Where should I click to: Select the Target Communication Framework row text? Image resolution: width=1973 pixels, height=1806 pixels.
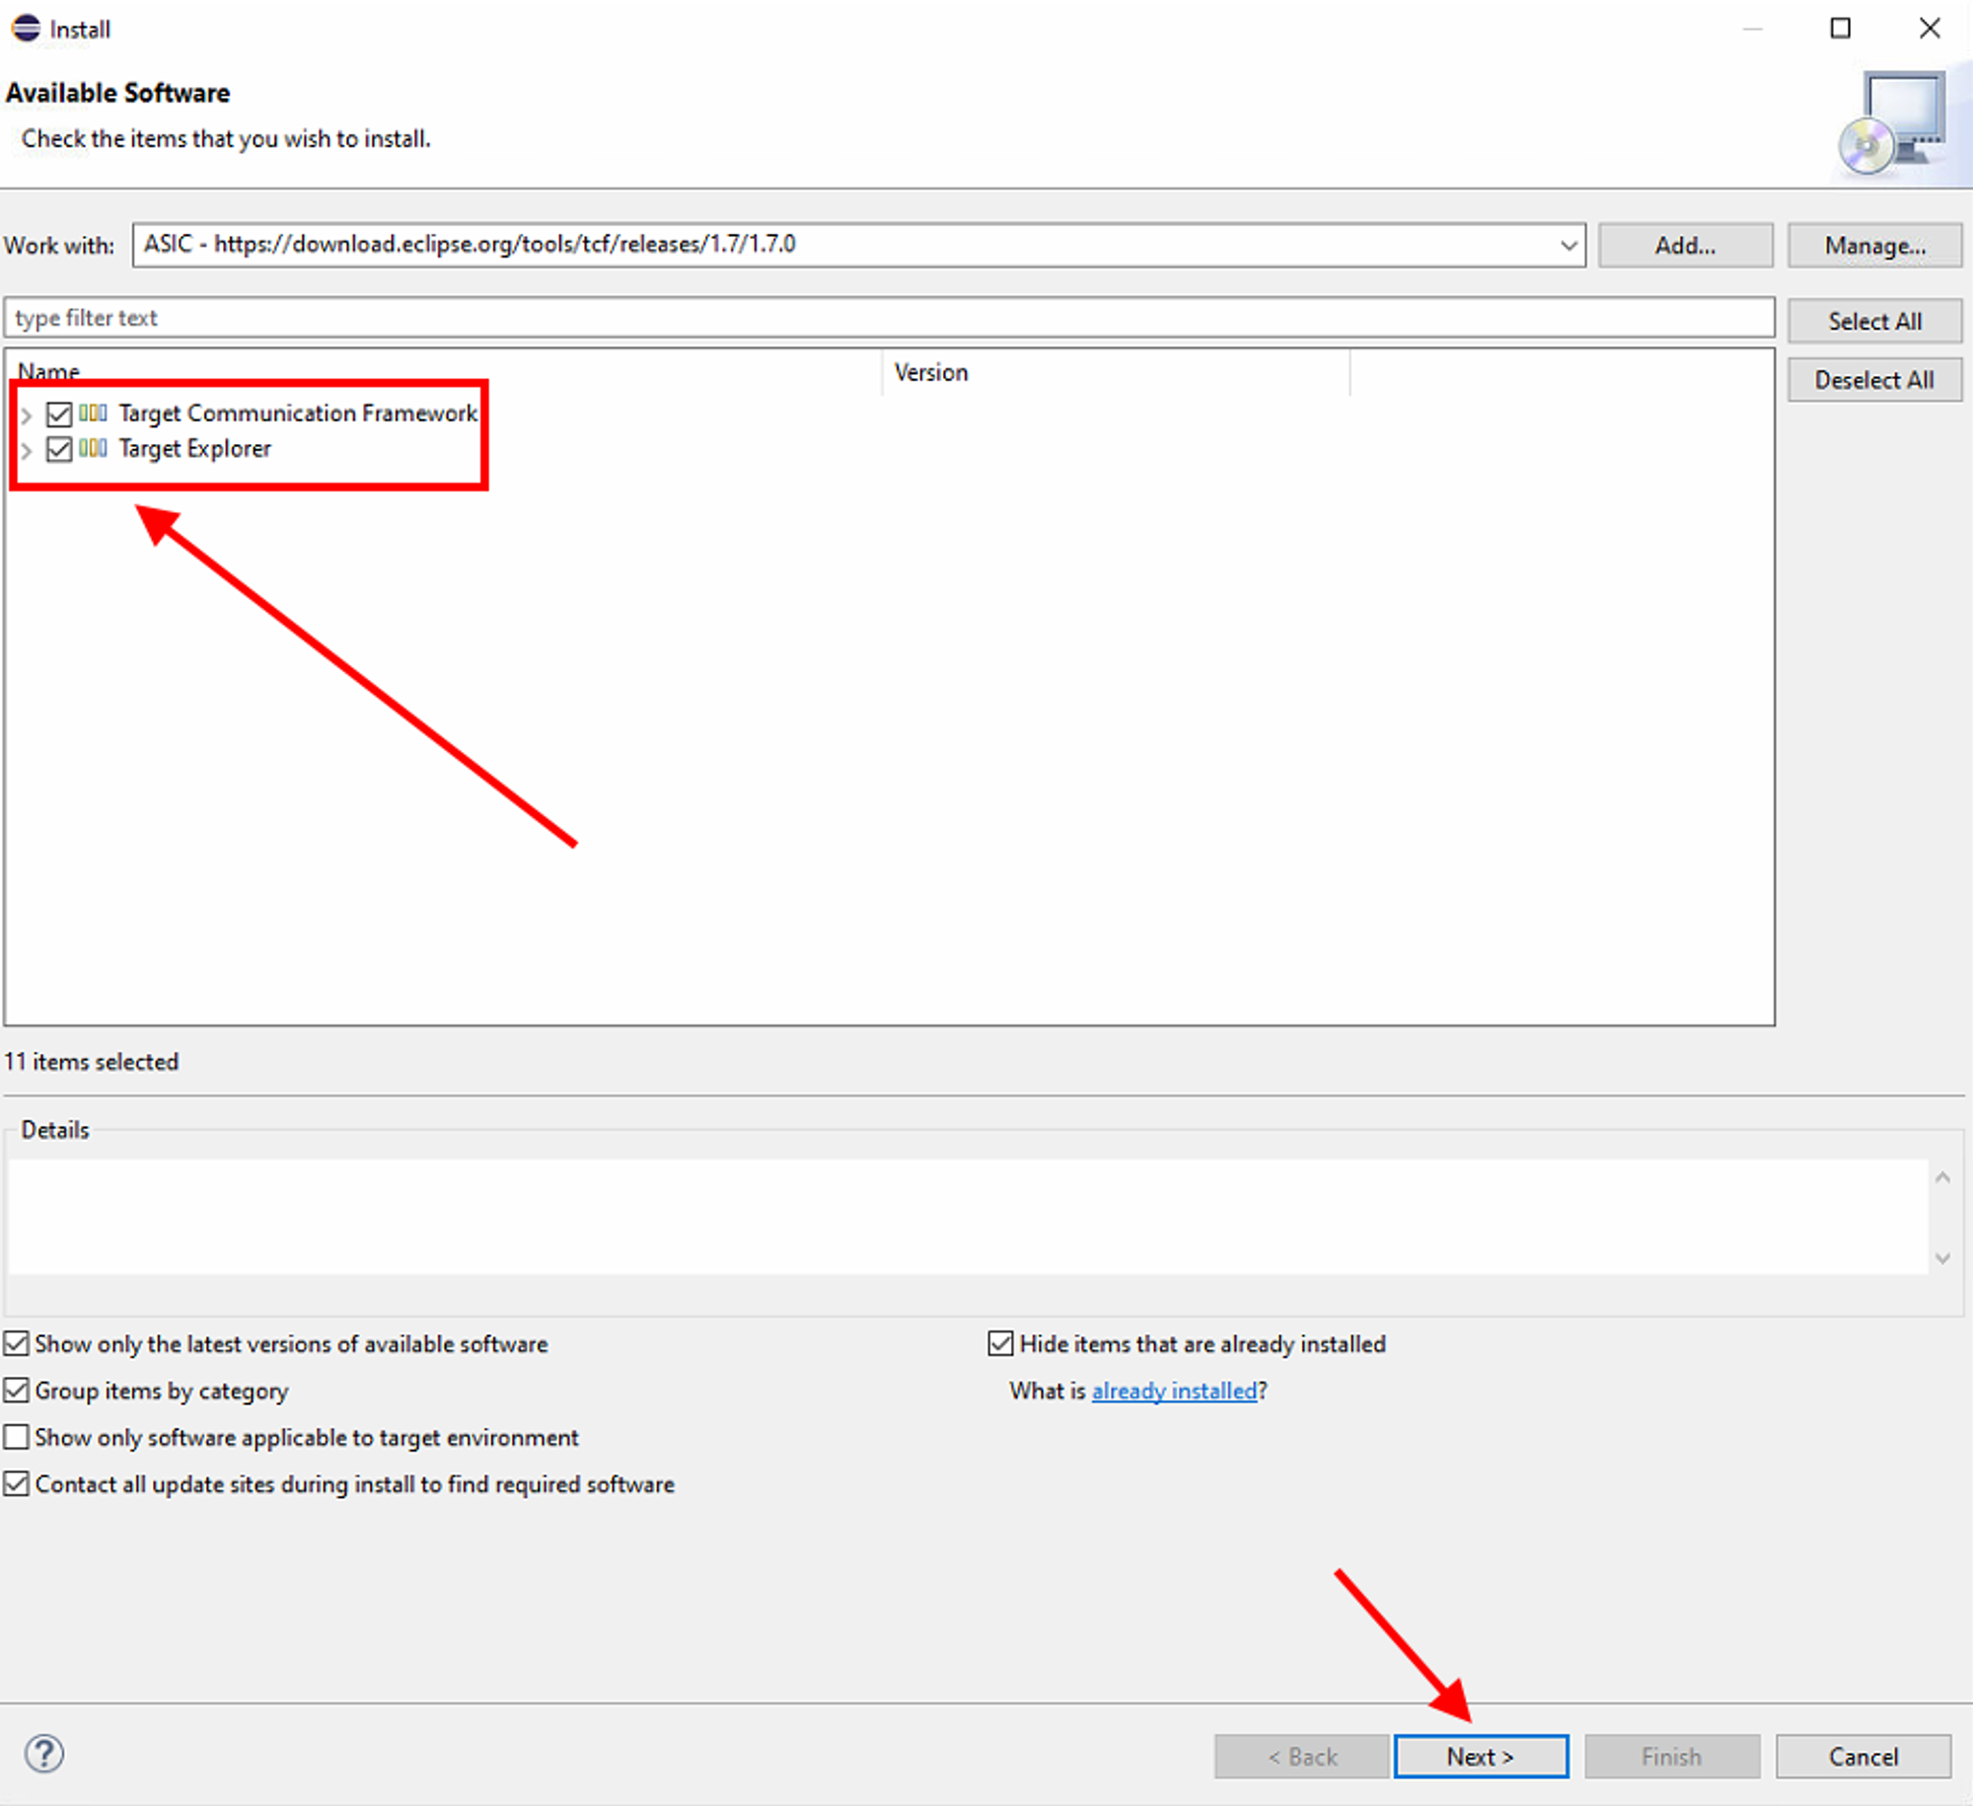click(298, 414)
